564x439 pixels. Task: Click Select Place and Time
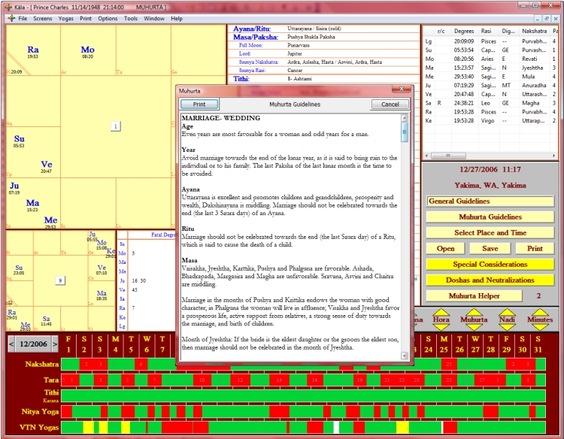coord(490,232)
